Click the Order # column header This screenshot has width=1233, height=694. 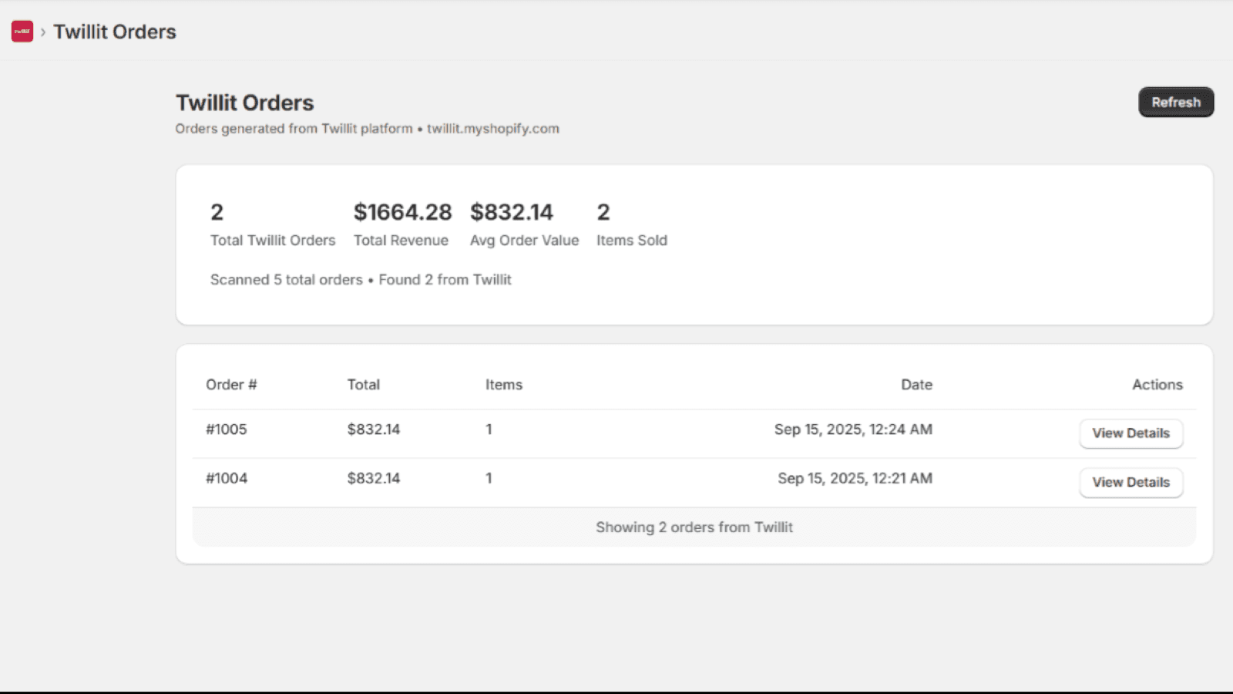[231, 385]
